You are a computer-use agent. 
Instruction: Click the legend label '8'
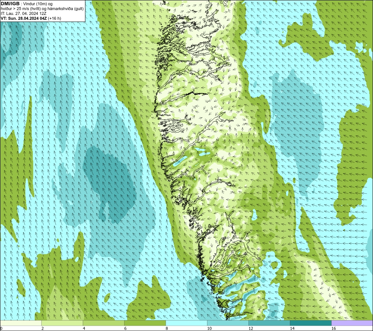(167, 329)
